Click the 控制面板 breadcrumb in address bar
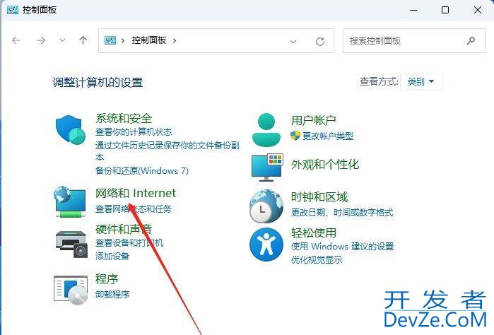 coord(148,40)
